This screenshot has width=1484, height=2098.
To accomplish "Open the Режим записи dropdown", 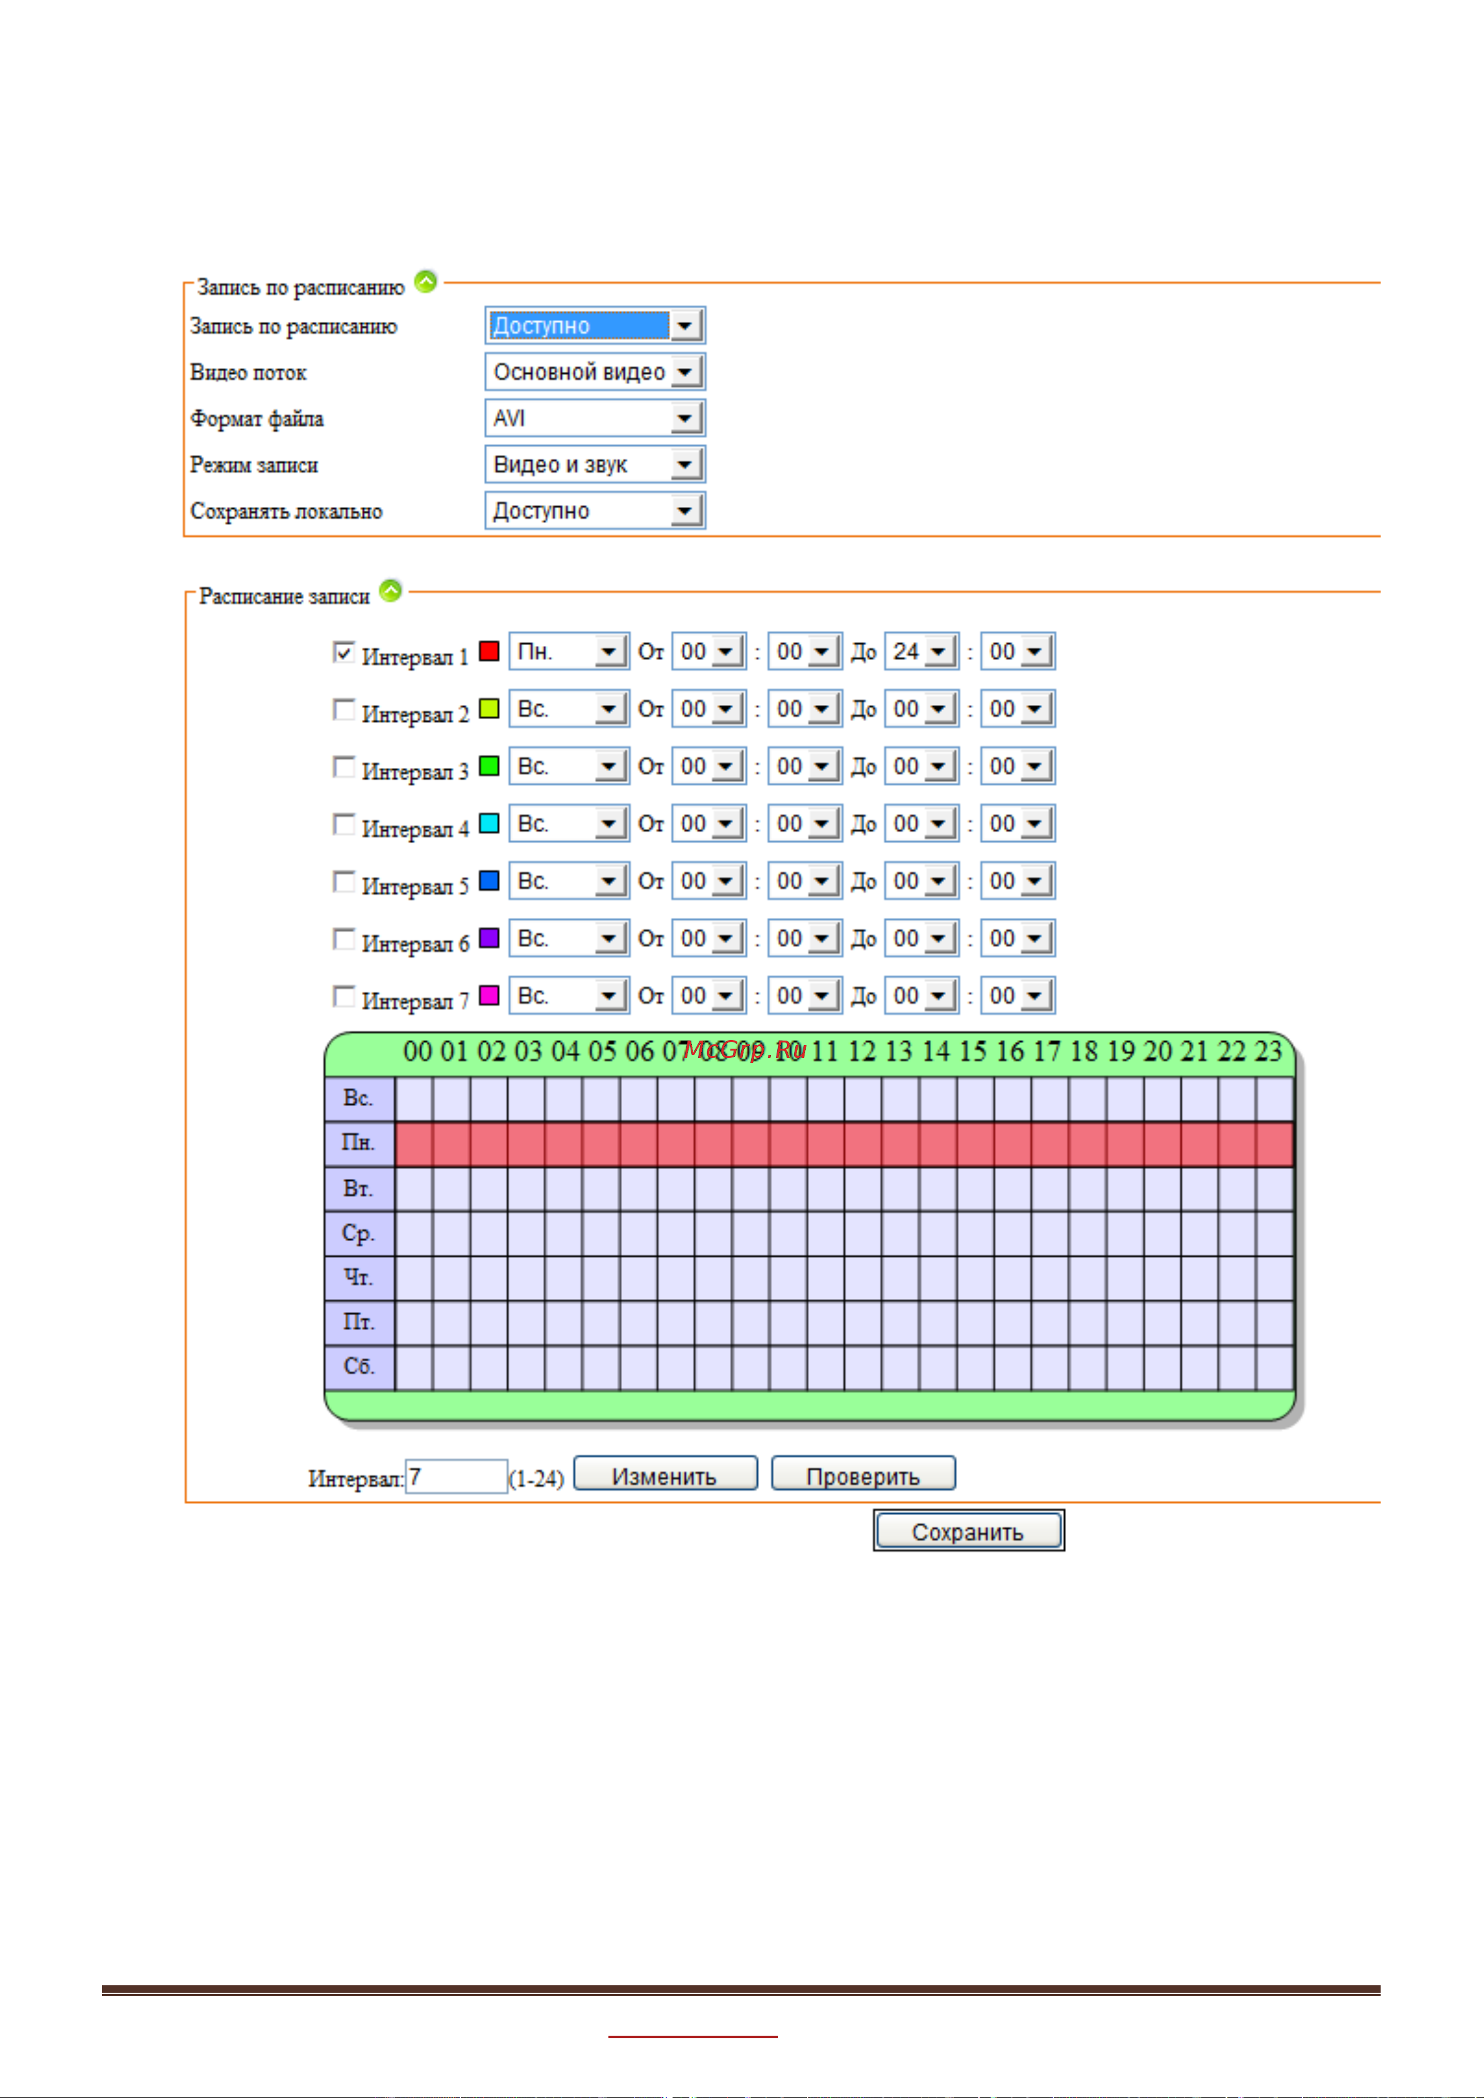I will (x=595, y=464).
